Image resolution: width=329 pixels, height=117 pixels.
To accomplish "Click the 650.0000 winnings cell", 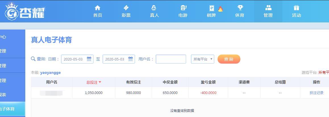I will [170, 93].
